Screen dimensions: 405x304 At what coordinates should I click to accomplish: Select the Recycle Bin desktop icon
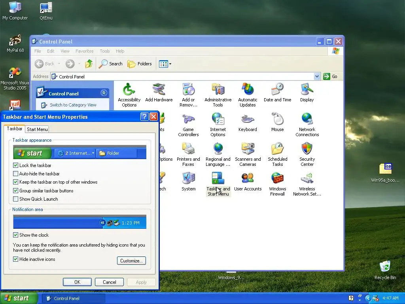click(x=385, y=270)
